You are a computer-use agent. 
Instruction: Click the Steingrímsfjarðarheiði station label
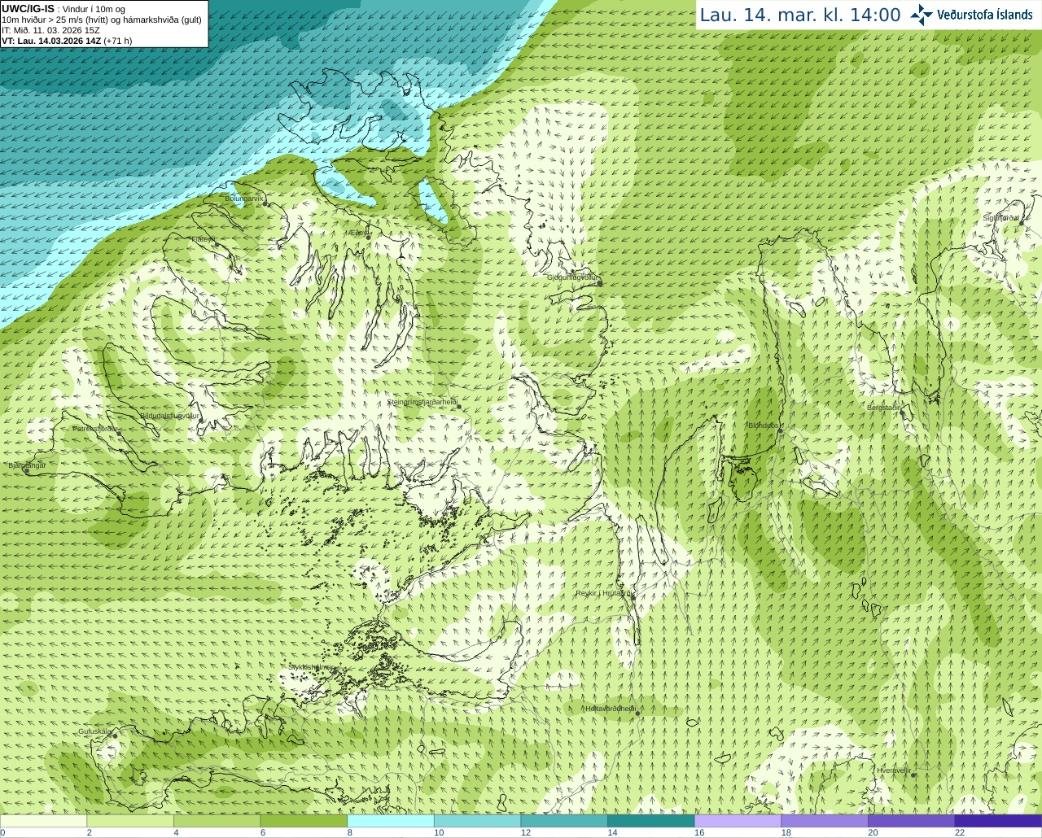click(422, 402)
